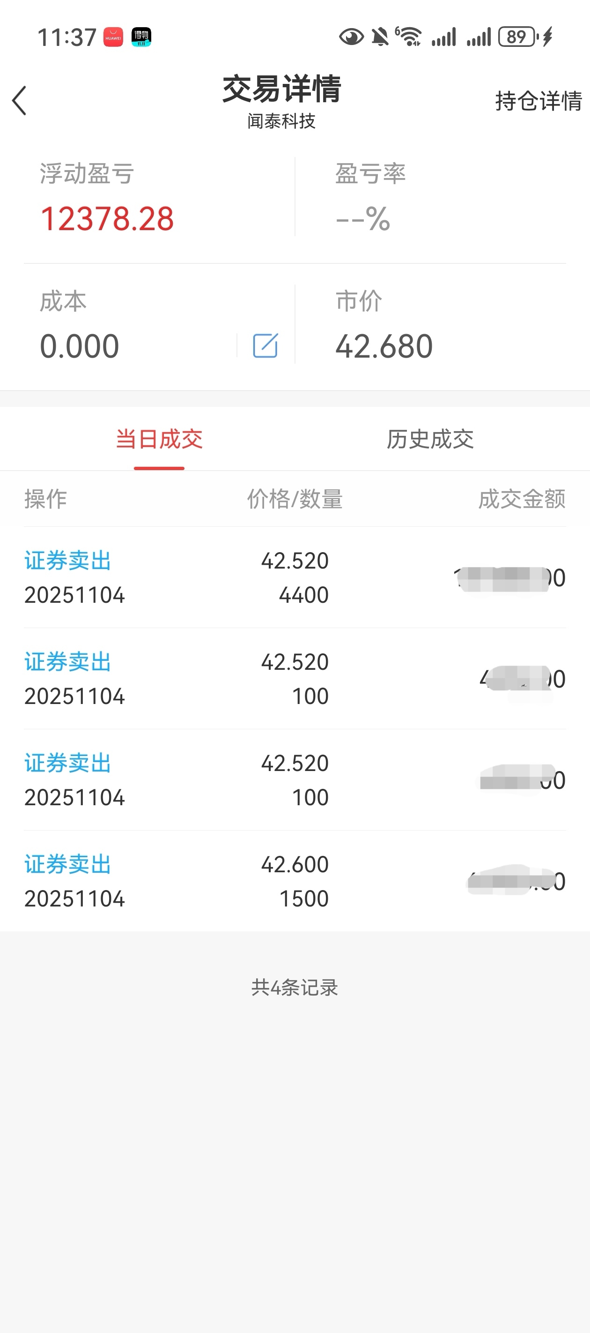Tap the edit cost pencil icon
The width and height of the screenshot is (590, 1333).
pos(265,345)
